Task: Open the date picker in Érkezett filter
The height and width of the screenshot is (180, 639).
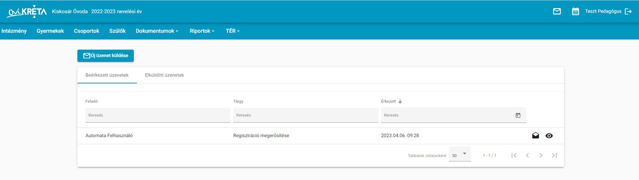Action: coord(518,115)
